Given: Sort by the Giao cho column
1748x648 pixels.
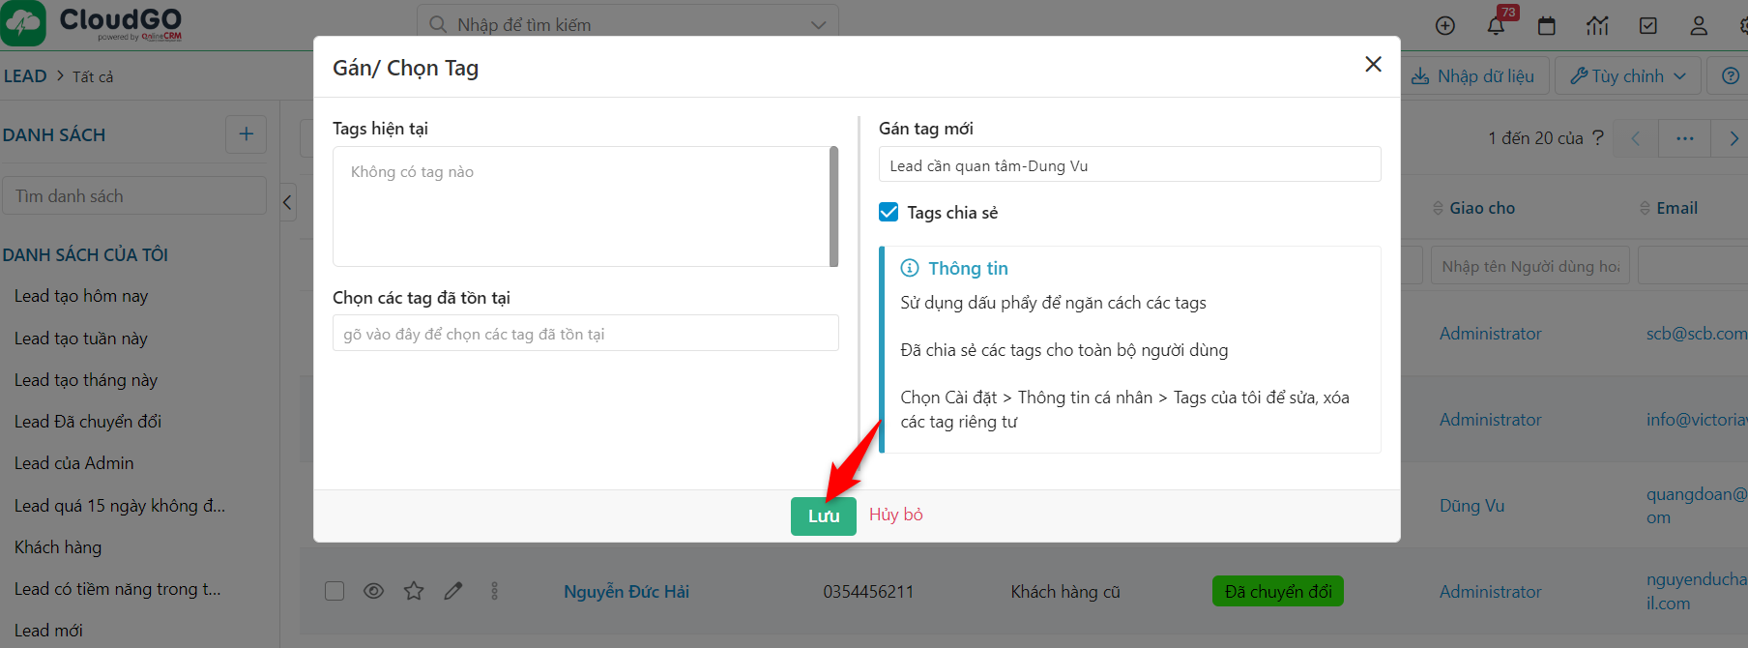Looking at the screenshot, I should coord(1481,208).
